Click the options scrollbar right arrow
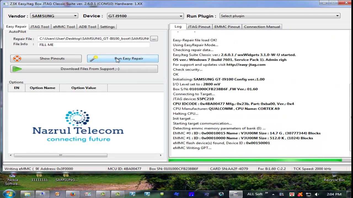Viewport: 353px width, 198px height. (161, 155)
